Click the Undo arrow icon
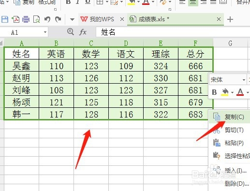This screenshot has width=250, height=191. 47,19
